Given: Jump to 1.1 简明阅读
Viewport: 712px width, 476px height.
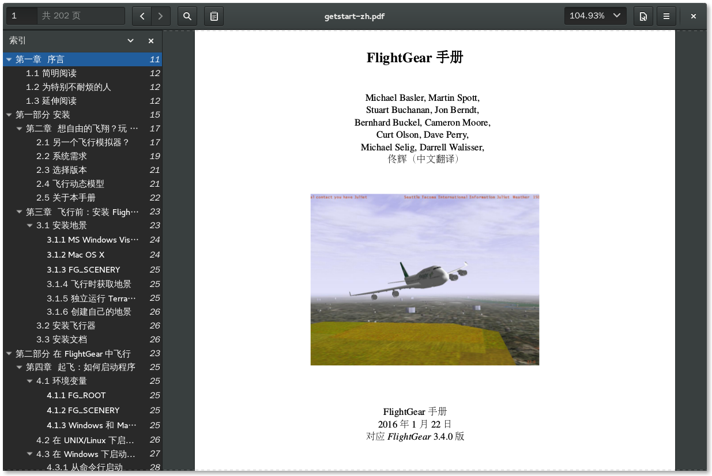Looking at the screenshot, I should pyautogui.click(x=82, y=73).
